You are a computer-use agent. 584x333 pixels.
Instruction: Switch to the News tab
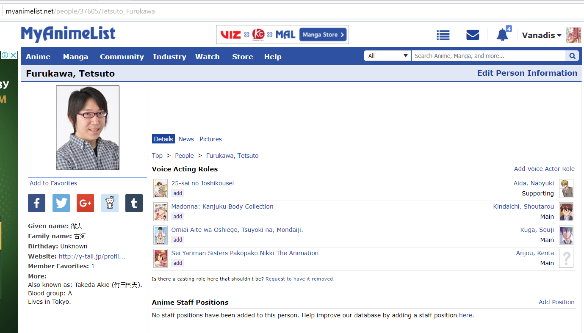pyautogui.click(x=186, y=139)
